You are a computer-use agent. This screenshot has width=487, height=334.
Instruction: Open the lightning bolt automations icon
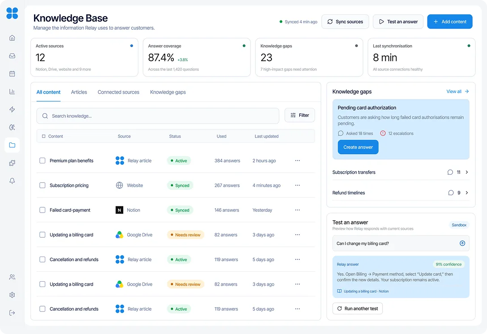[x=12, y=109]
